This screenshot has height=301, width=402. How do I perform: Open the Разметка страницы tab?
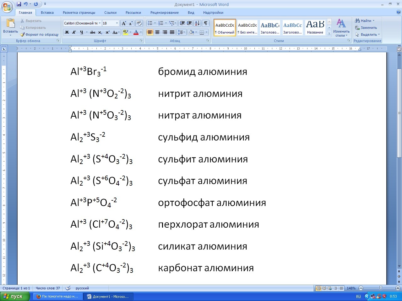point(79,13)
